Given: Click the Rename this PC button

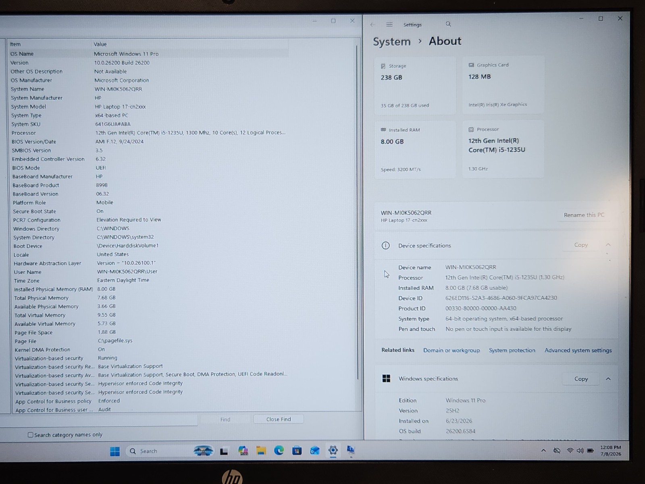Looking at the screenshot, I should click(x=584, y=215).
